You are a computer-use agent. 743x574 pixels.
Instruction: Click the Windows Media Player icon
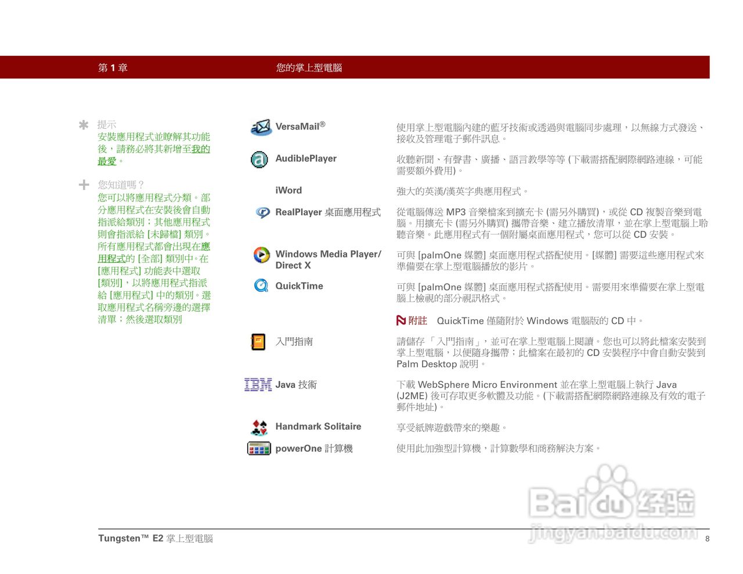click(x=262, y=255)
